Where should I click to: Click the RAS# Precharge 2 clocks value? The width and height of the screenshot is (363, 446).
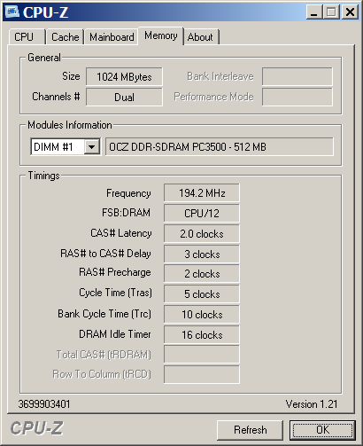click(x=202, y=274)
